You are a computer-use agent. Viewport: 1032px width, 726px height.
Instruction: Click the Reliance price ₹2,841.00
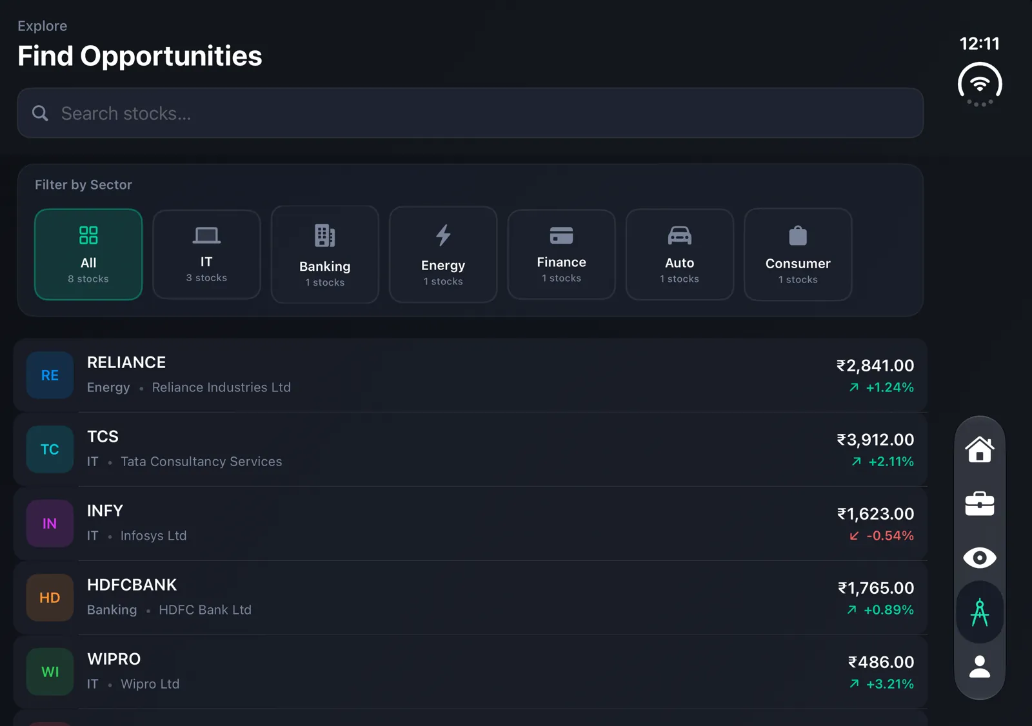pos(875,366)
